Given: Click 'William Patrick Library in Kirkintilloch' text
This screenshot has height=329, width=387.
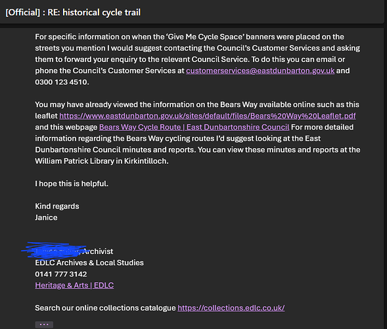Looking at the screenshot, I should 101,161.
